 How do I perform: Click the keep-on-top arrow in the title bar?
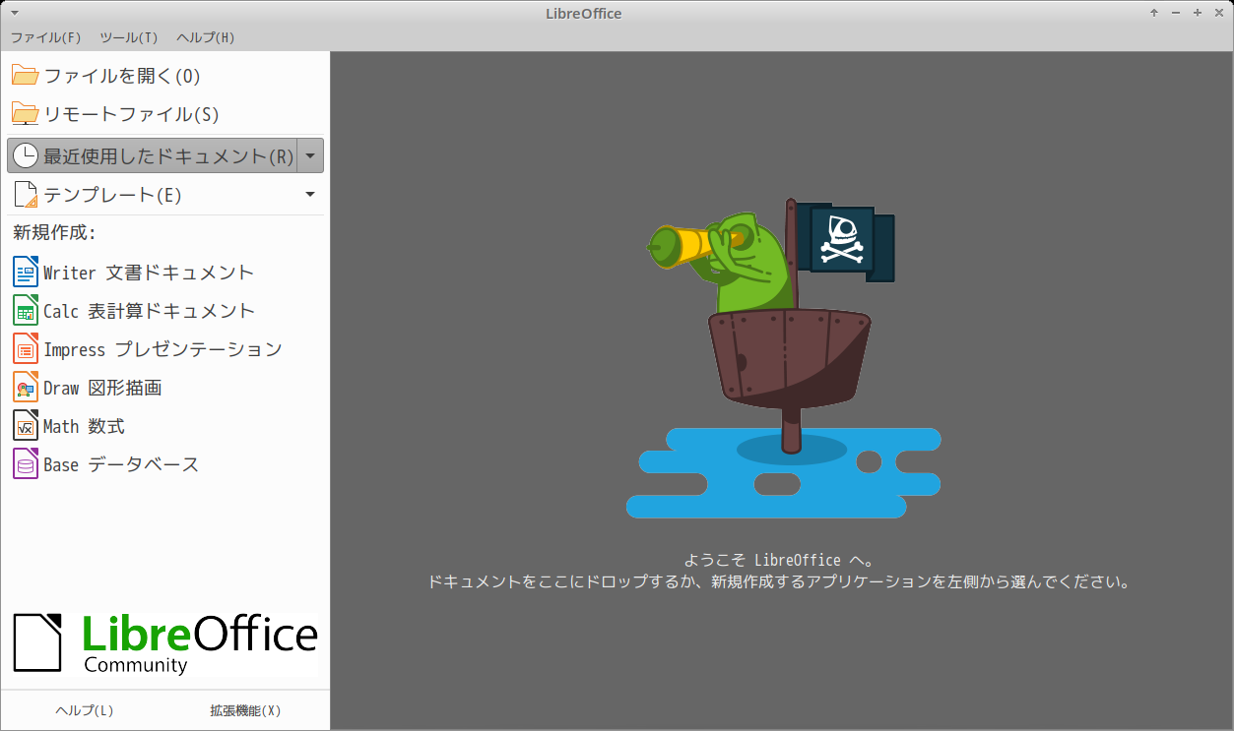pos(1154,13)
